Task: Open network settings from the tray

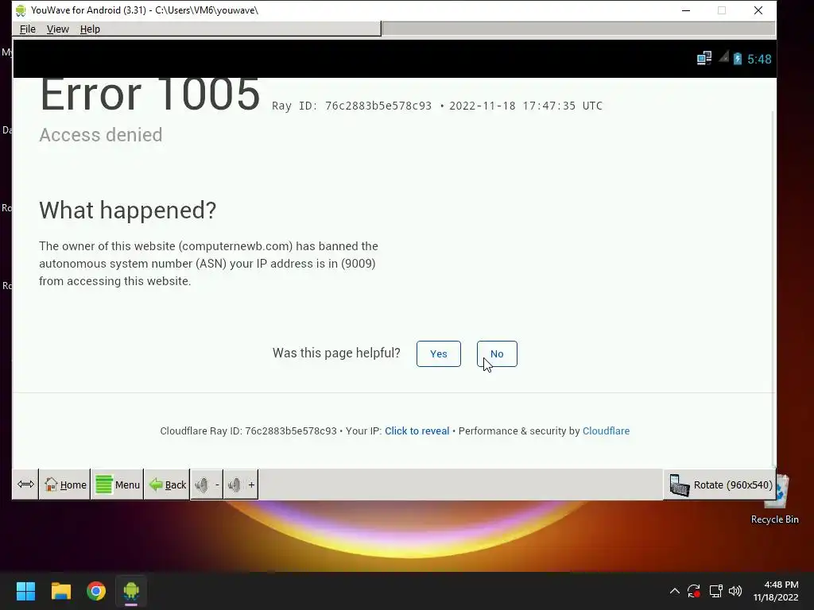Action: coord(716,591)
